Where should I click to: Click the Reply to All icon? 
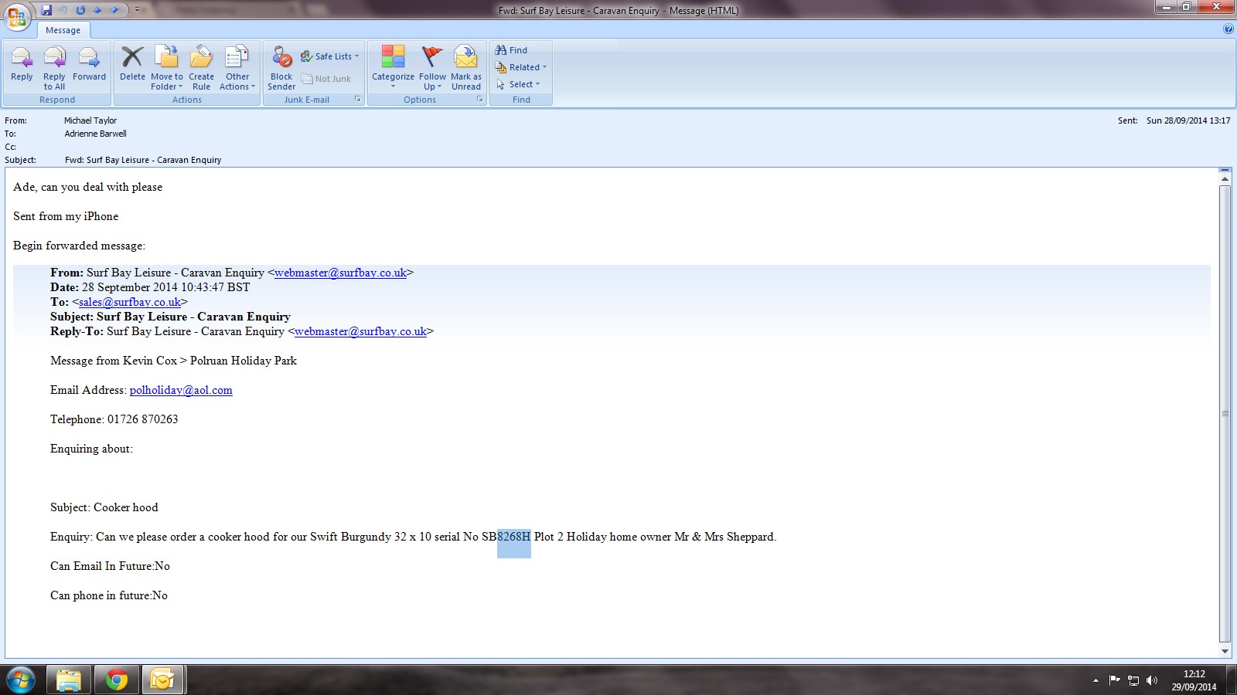point(54,65)
